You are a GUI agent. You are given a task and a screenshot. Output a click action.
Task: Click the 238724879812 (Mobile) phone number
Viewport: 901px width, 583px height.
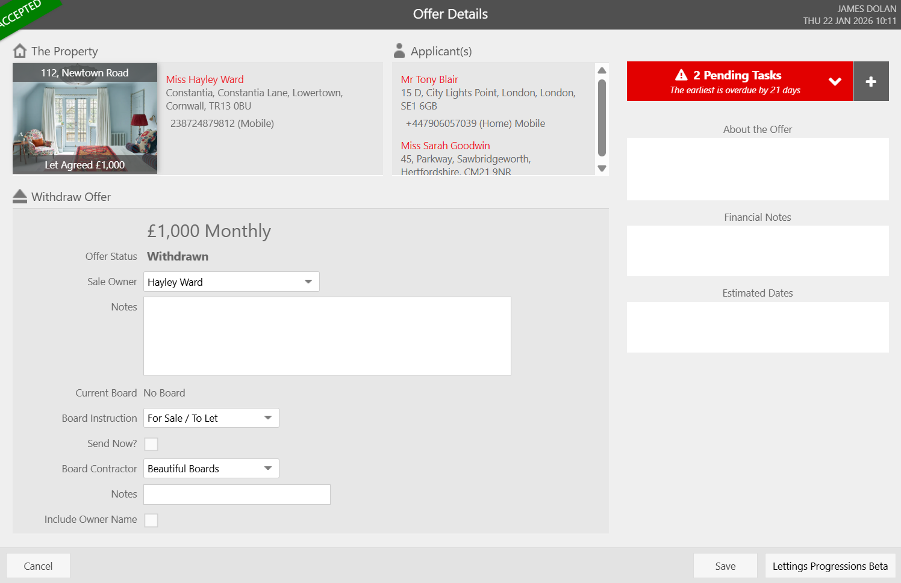pos(222,123)
